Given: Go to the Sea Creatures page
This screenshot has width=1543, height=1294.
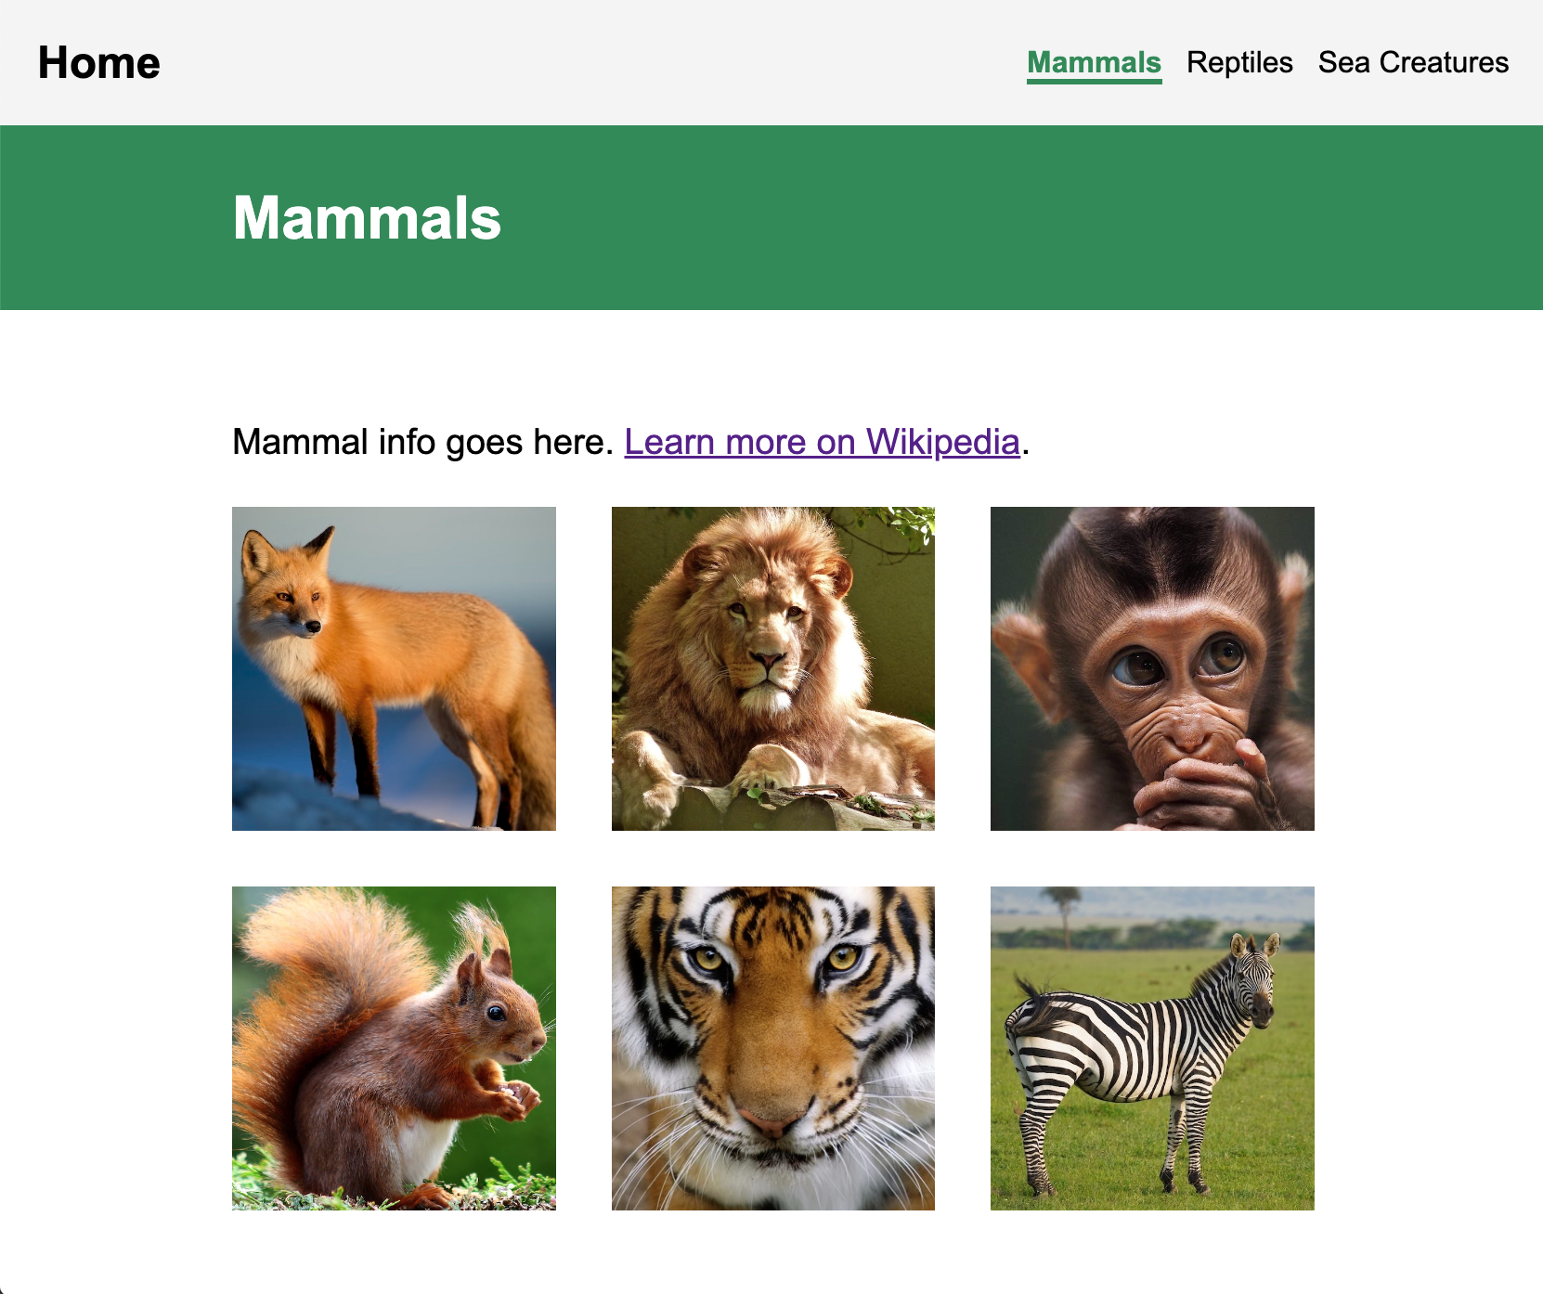Looking at the screenshot, I should (x=1413, y=62).
